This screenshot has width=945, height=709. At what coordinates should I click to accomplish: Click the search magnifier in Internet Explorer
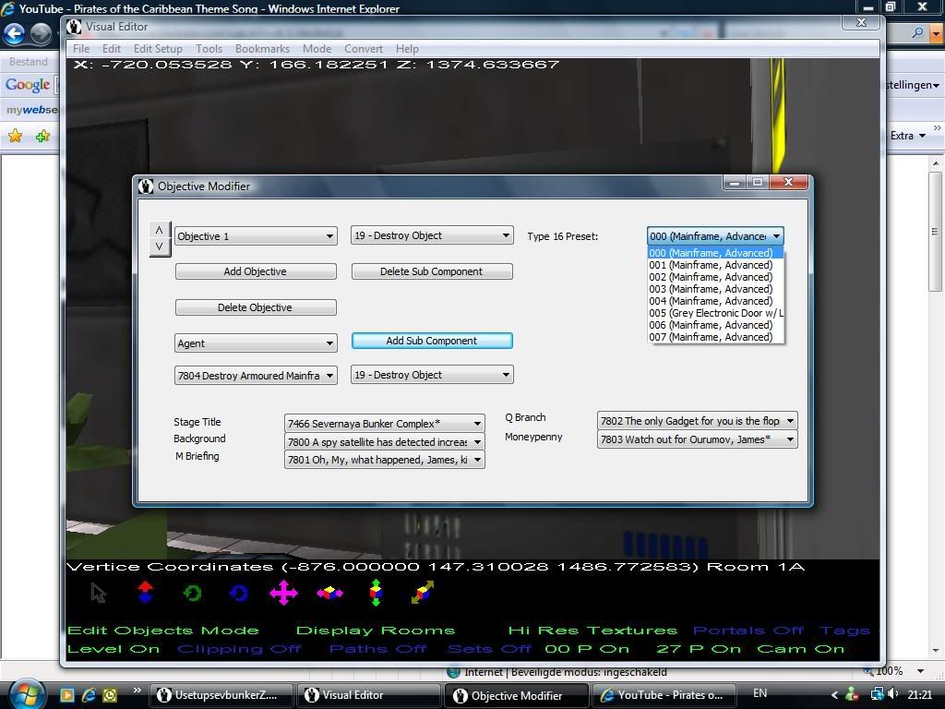click(918, 33)
